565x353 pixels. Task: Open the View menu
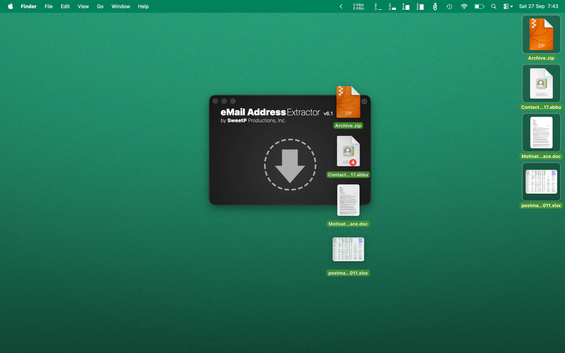click(83, 7)
